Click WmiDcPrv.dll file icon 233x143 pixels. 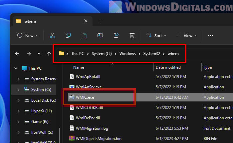[72, 118]
